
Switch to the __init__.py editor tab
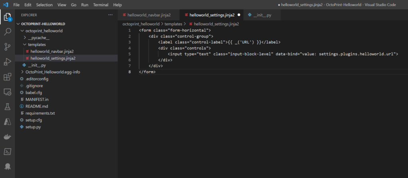(262, 15)
